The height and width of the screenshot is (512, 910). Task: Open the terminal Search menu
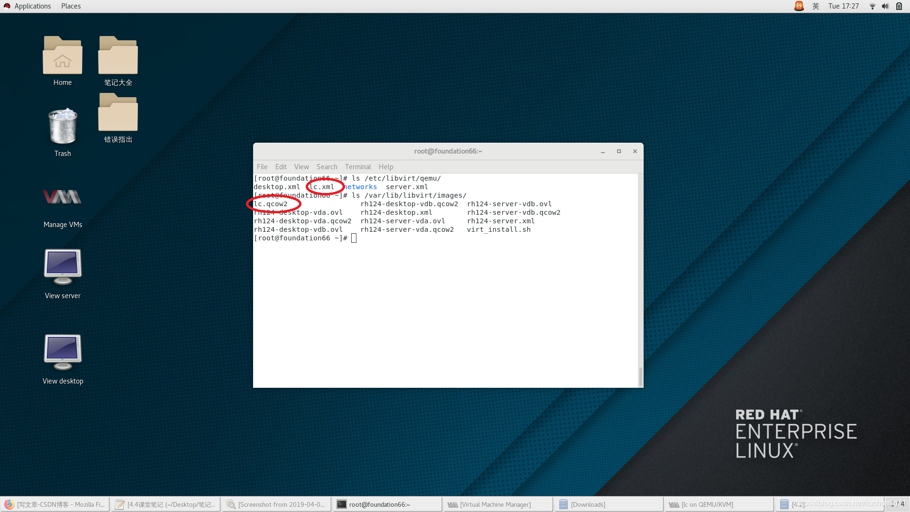coord(327,167)
